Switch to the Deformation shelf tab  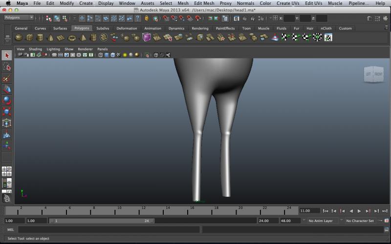pos(127,28)
